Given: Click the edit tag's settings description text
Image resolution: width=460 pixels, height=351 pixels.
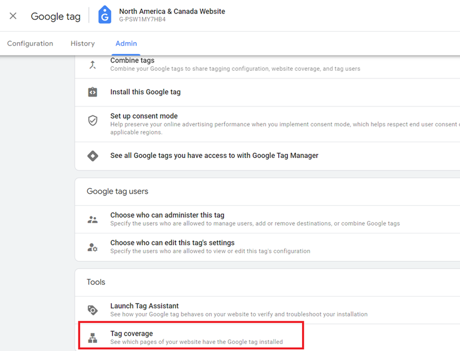Looking at the screenshot, I should coord(210,251).
